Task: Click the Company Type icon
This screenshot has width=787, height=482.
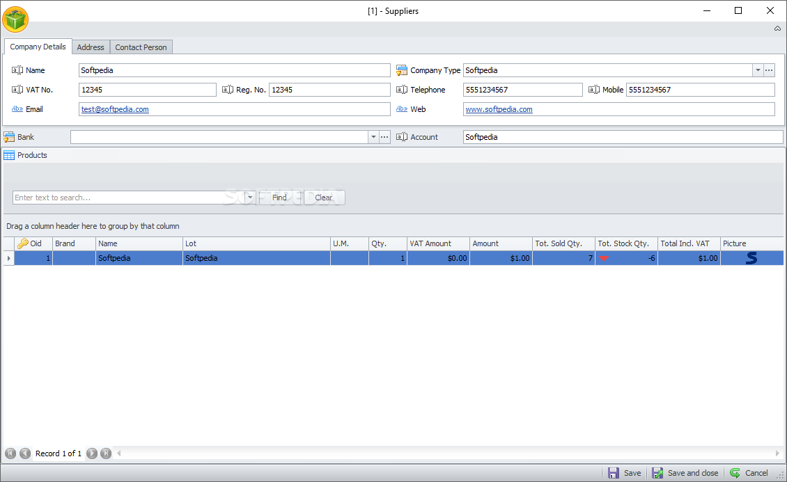Action: tap(402, 70)
